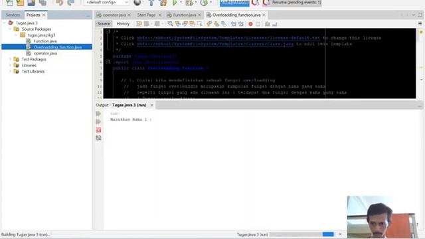
Task: Go to Previous Bookmark icon
Action: point(209,24)
